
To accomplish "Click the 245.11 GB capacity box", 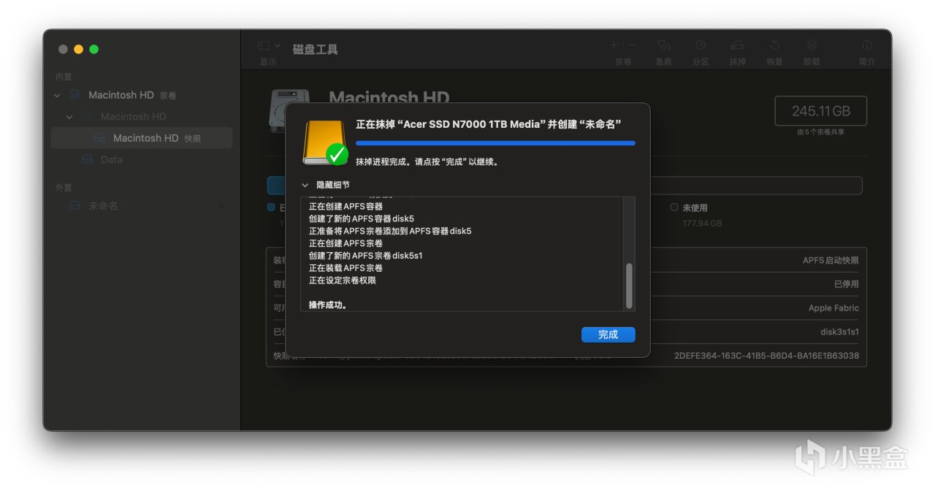I will pos(820,111).
